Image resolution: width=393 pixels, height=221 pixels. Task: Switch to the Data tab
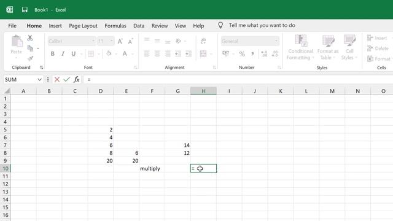[x=139, y=26]
